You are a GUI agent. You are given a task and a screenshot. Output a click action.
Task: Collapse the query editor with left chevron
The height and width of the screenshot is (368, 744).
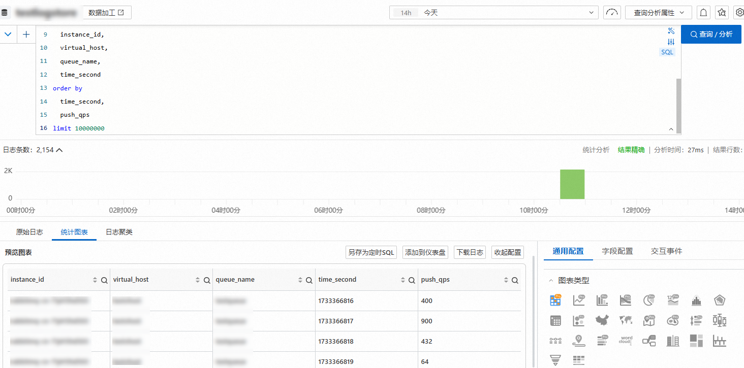coord(8,35)
